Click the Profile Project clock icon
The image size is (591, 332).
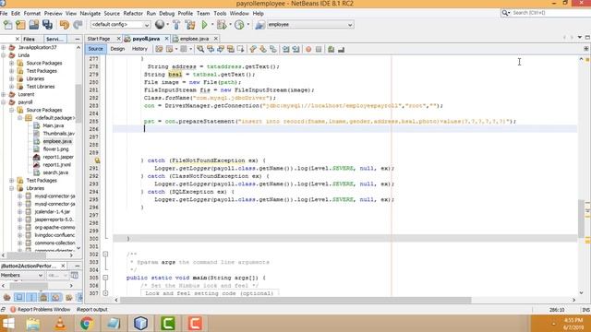239,25
